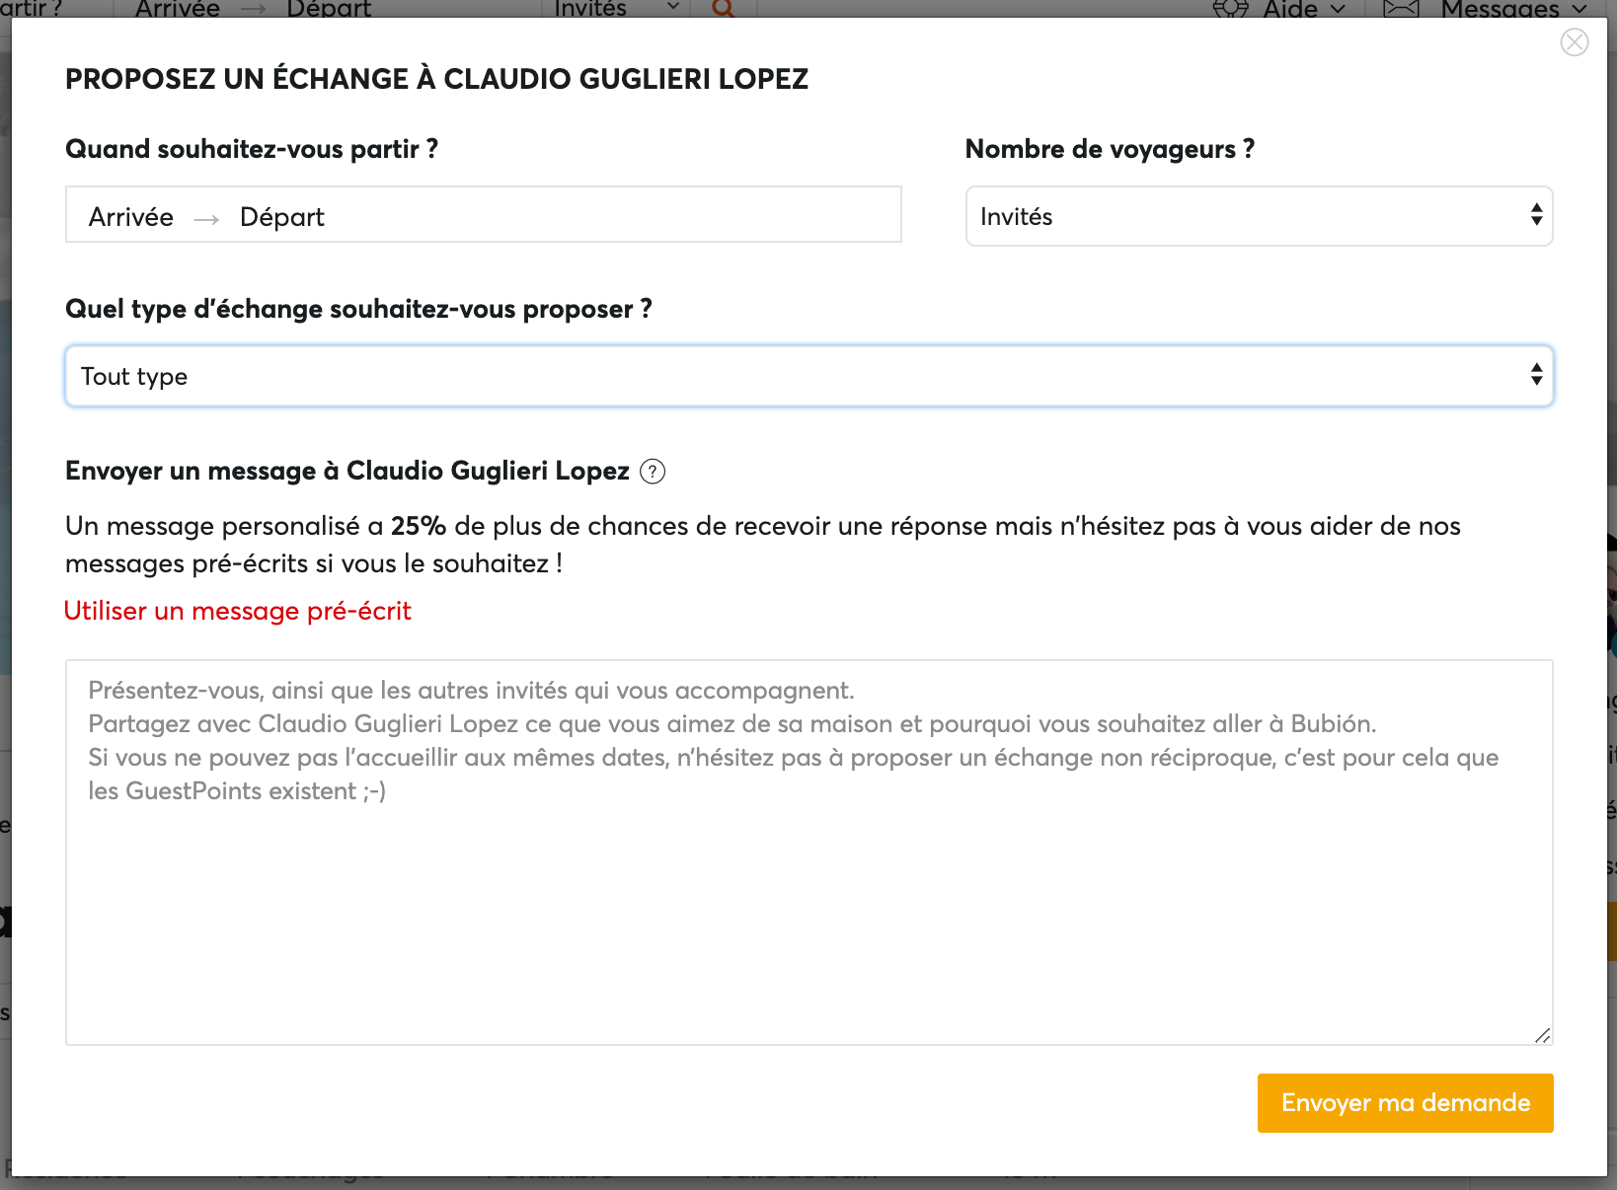Click the help question mark icon
The height and width of the screenshot is (1190, 1617).
pos(653,472)
